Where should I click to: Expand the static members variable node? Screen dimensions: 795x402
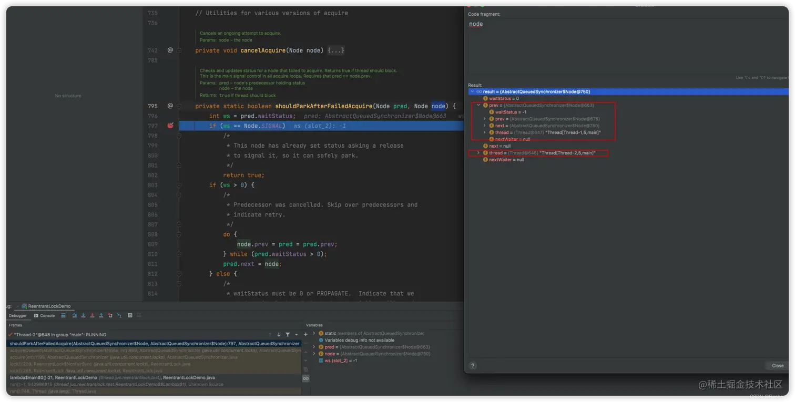coord(314,333)
